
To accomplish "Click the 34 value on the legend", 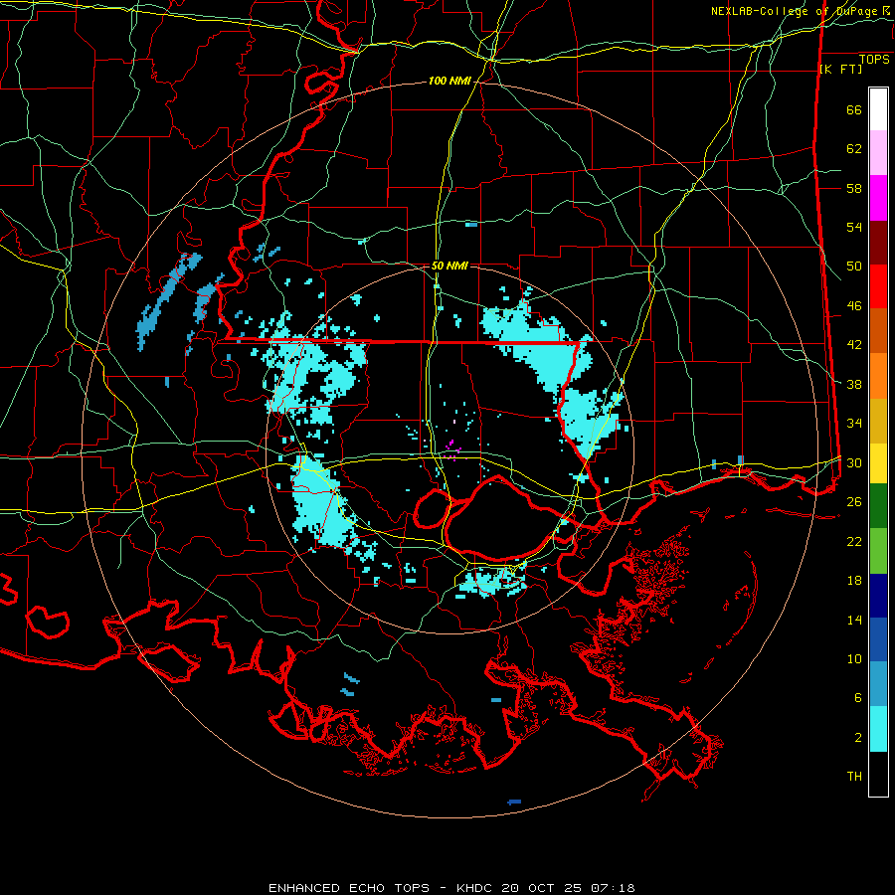I will coord(854,424).
